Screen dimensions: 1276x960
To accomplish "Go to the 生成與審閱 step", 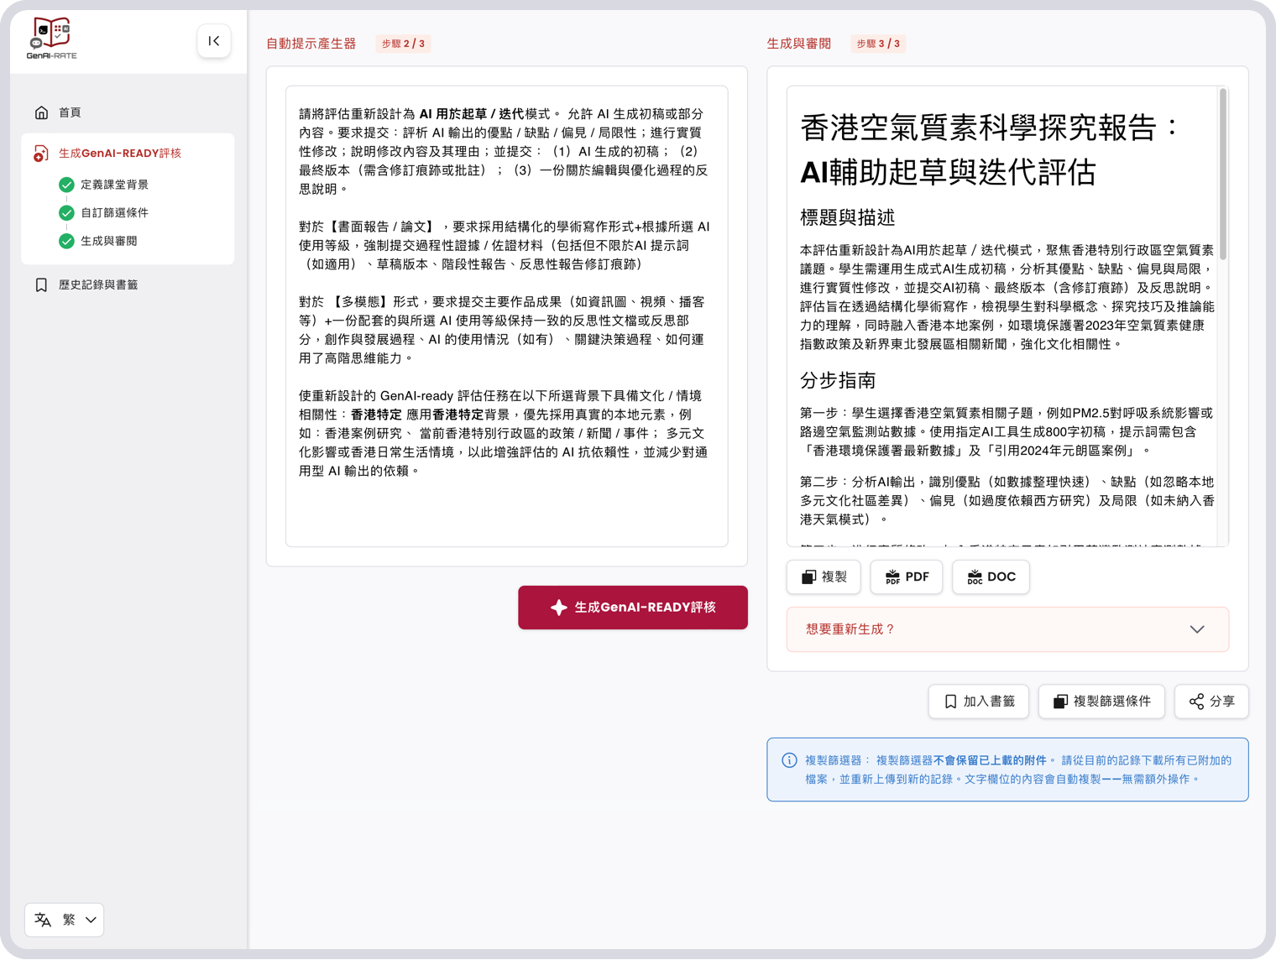I will coord(109,241).
